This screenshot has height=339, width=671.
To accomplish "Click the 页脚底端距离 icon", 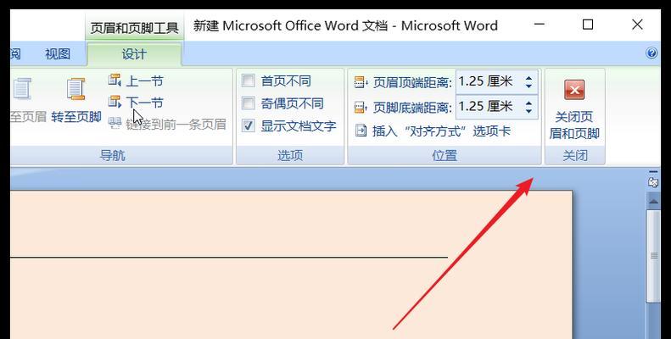I will point(361,107).
